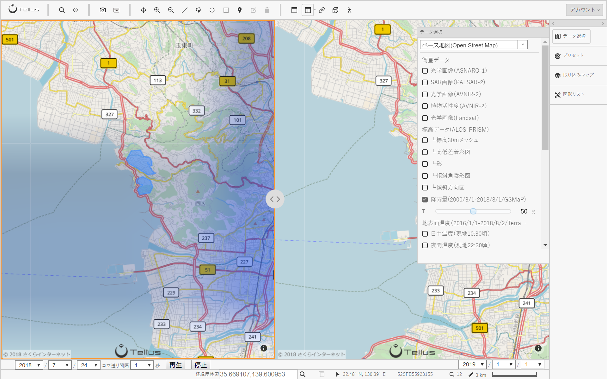Take a map snapshot with camera icon
The width and height of the screenshot is (607, 379).
(x=103, y=10)
